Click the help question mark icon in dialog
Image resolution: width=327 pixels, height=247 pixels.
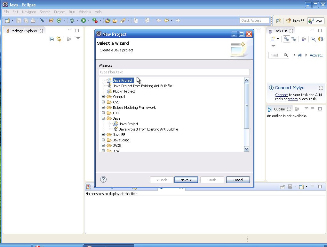click(103, 179)
